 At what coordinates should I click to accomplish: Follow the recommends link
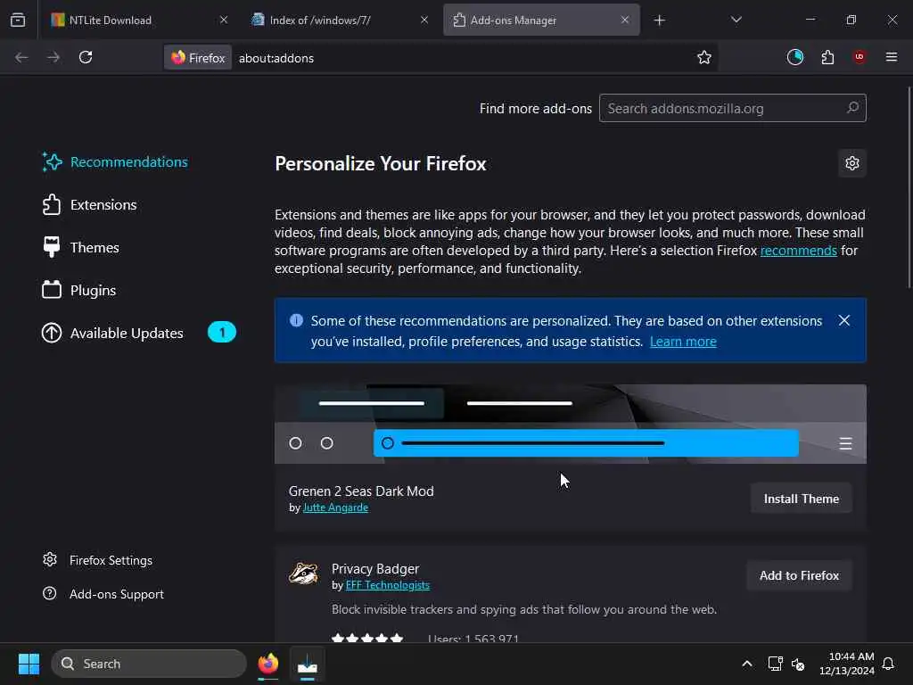click(x=798, y=251)
